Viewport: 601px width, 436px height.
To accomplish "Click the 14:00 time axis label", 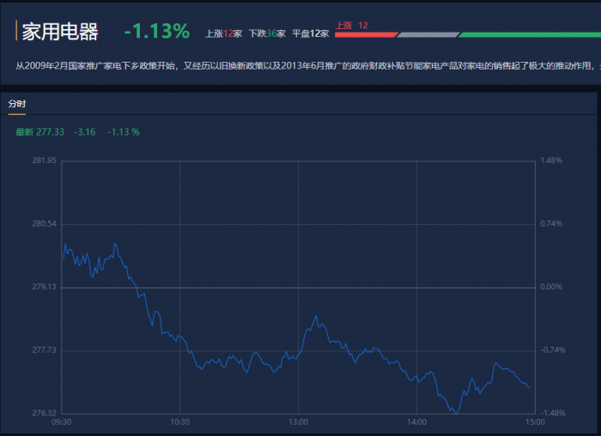I will 416,422.
